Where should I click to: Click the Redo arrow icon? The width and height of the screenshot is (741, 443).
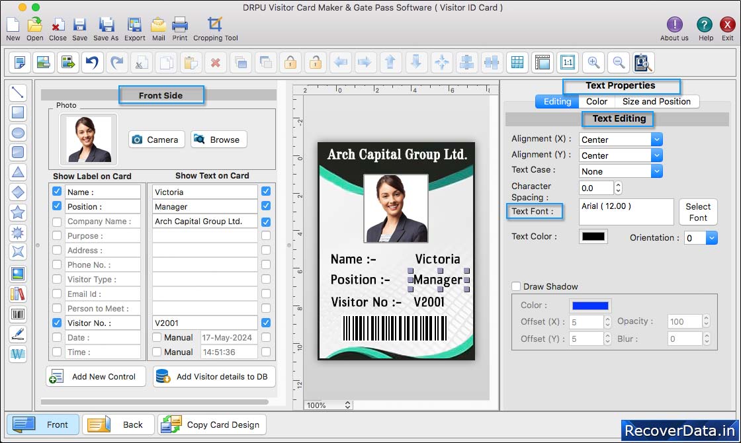tap(117, 62)
